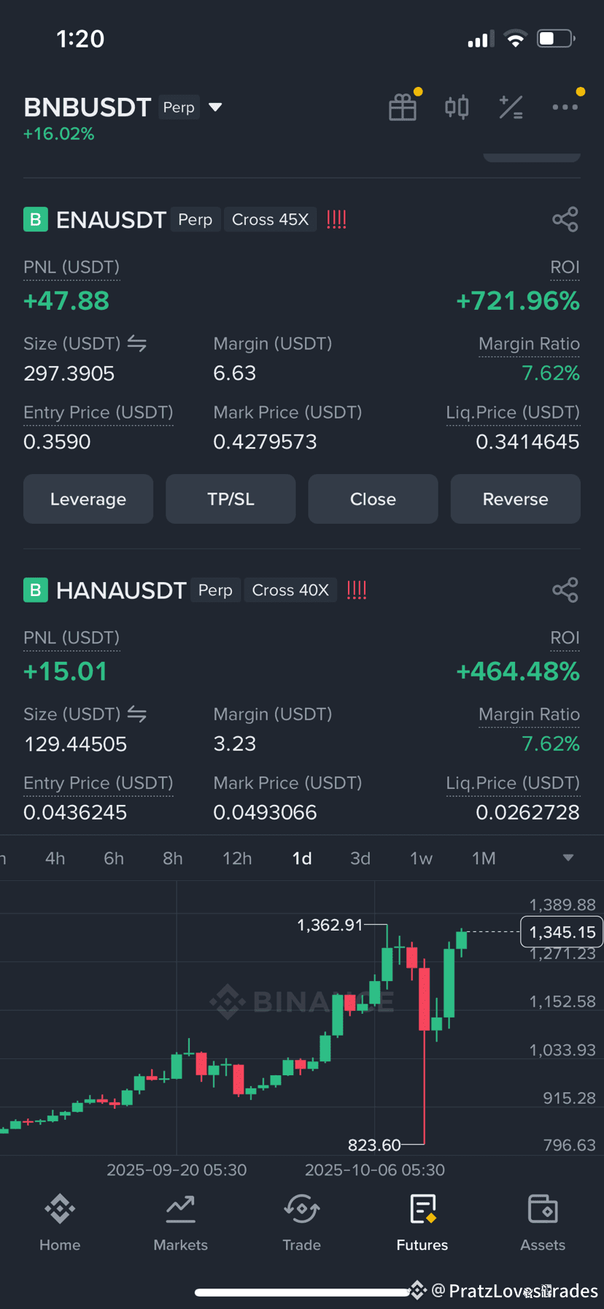Tap HANAUSDT Entry Price label
The image size is (604, 1309).
pyautogui.click(x=98, y=783)
